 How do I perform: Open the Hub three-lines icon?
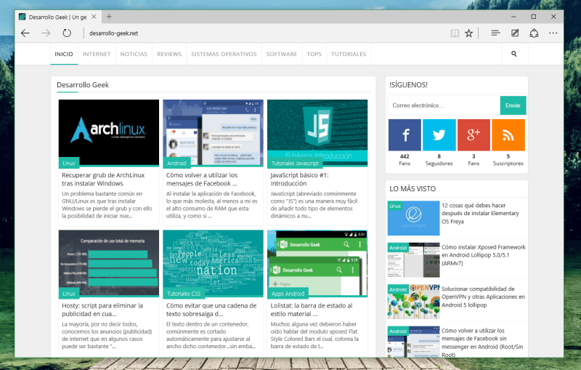(495, 33)
